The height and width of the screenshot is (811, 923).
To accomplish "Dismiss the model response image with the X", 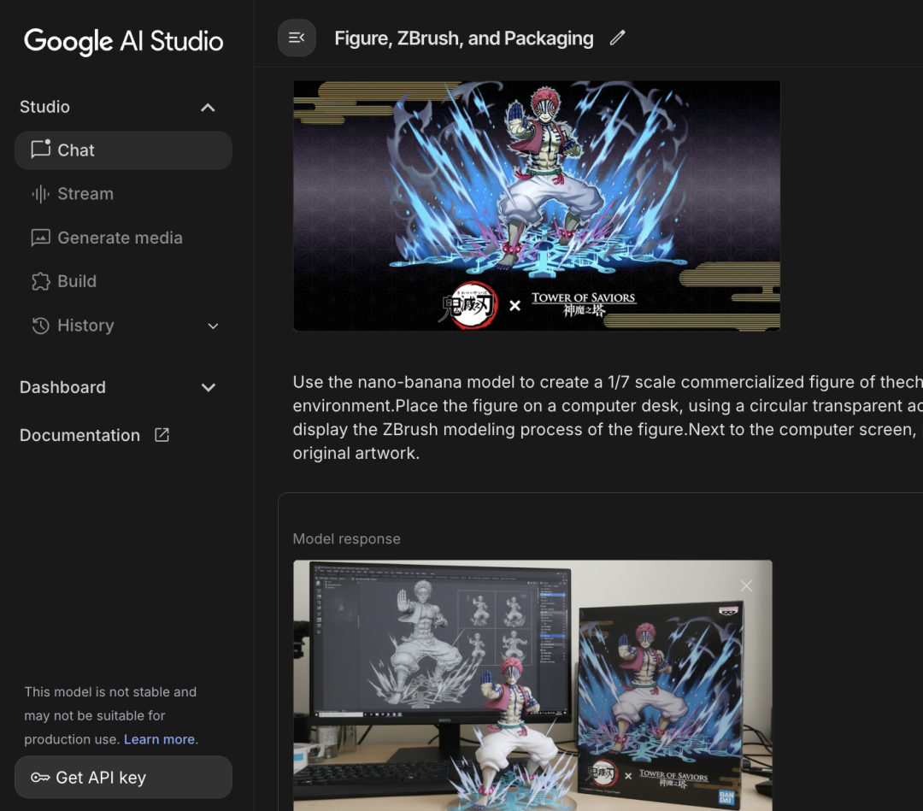I will 745,585.
